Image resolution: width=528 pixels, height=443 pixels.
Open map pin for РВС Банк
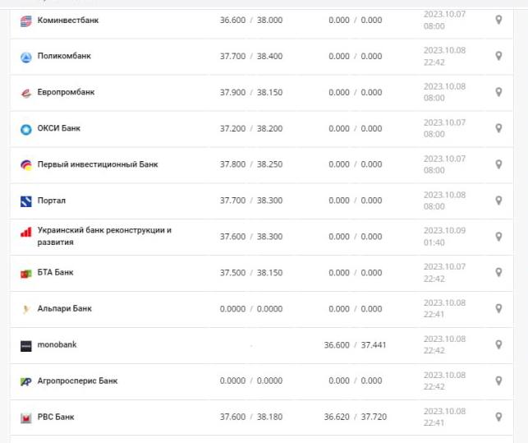point(498,417)
